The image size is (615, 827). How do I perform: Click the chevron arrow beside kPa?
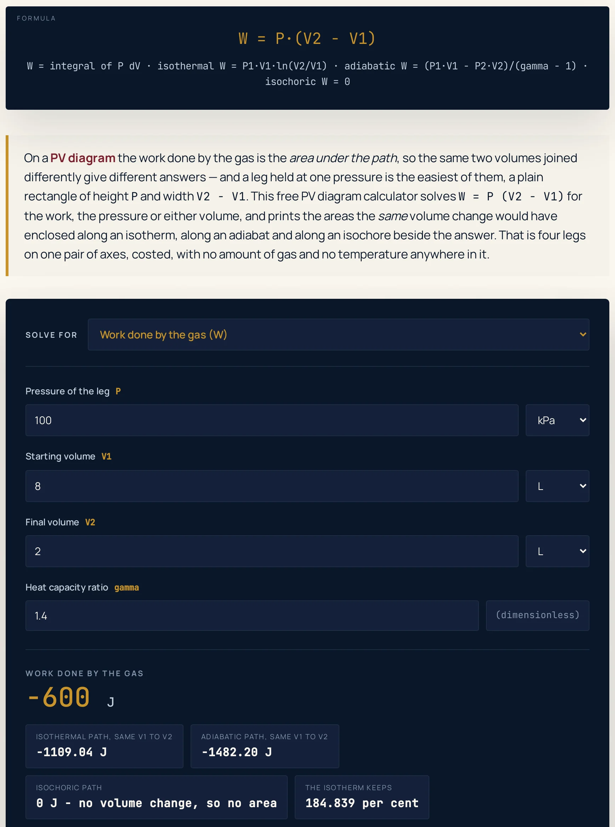click(583, 420)
